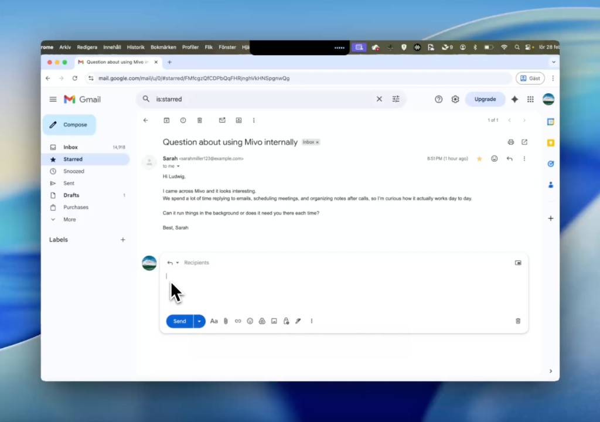Image resolution: width=600 pixels, height=422 pixels.
Task: Open the Bokmärken menu in menu bar
Action: (163, 47)
